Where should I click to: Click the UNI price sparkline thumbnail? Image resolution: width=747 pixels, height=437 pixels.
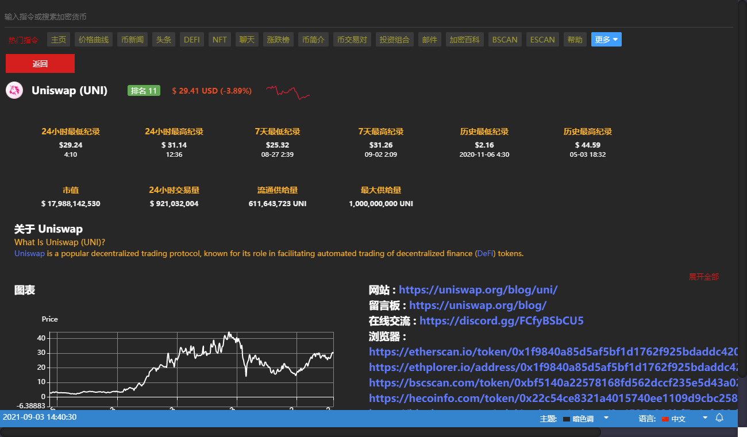pos(288,92)
